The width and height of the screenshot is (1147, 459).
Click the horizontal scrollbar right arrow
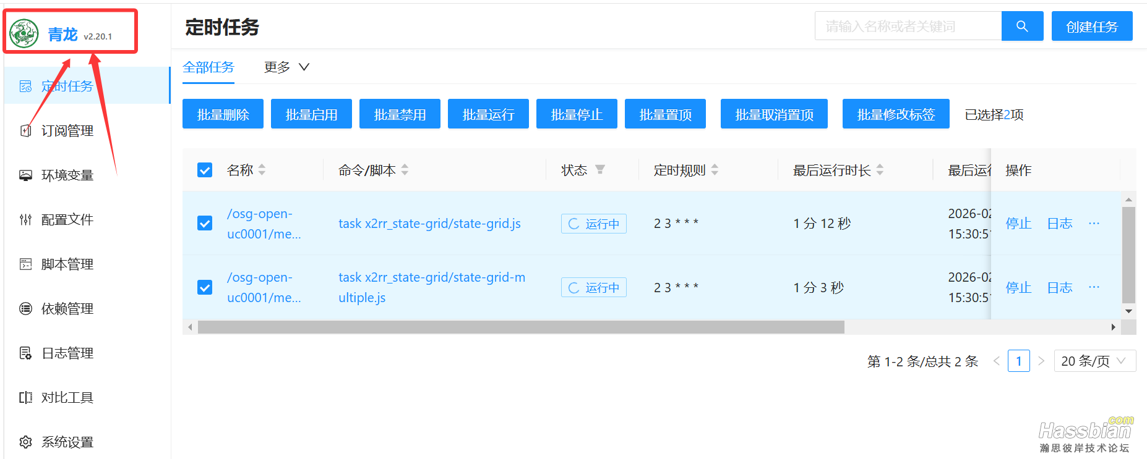[x=1113, y=327]
